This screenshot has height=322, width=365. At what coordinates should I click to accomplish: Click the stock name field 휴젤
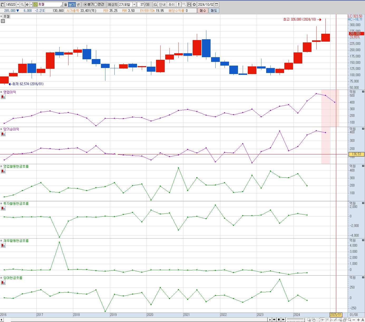coord(48,4)
